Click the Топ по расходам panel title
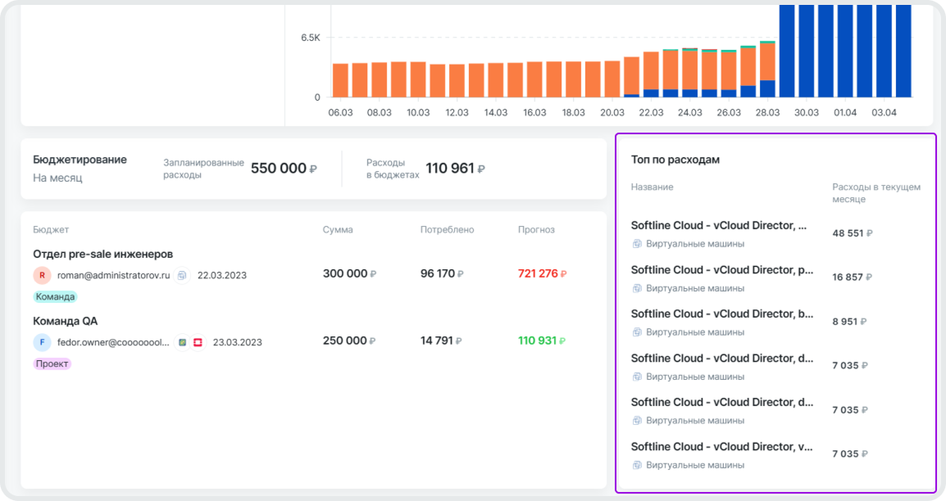Screen dimensions: 946x501 coord(675,160)
